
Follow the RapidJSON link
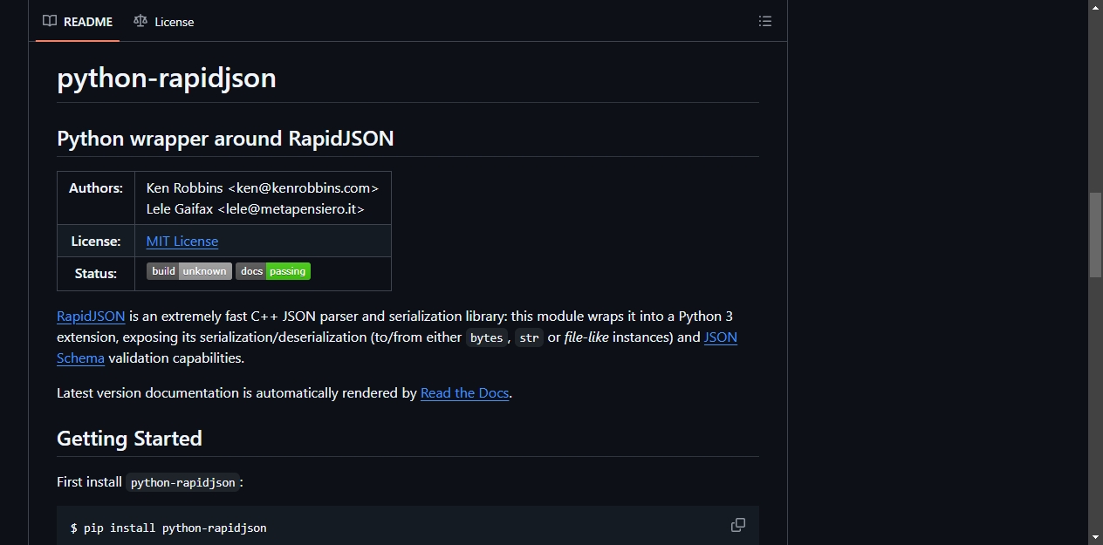coord(91,317)
